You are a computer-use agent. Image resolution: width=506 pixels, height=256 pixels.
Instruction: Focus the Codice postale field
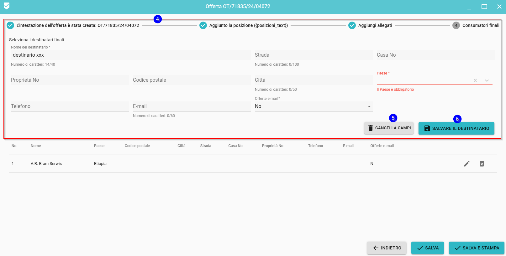click(x=192, y=80)
